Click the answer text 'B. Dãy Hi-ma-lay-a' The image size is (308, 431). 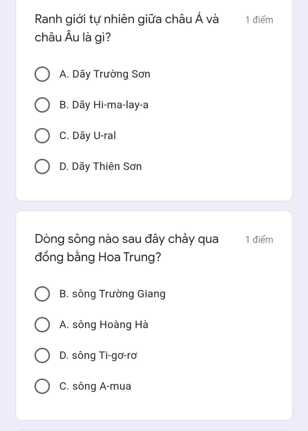point(104,105)
